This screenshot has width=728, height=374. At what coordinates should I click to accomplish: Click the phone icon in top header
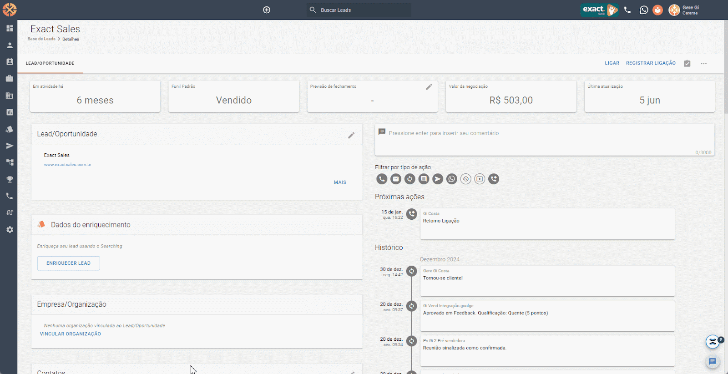pyautogui.click(x=627, y=10)
